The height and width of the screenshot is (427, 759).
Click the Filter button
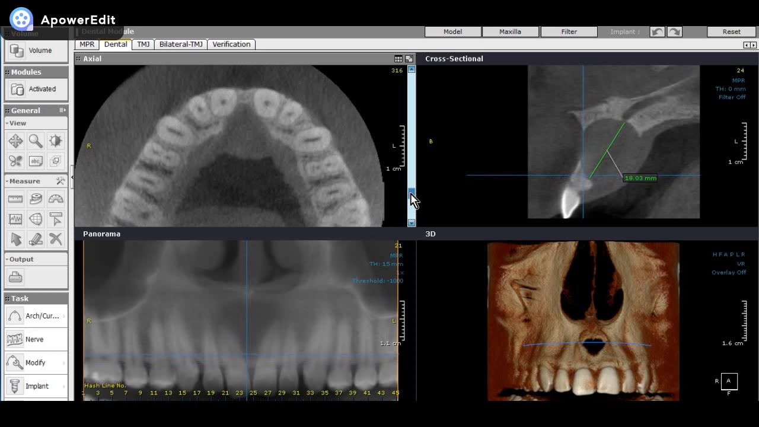click(x=569, y=32)
